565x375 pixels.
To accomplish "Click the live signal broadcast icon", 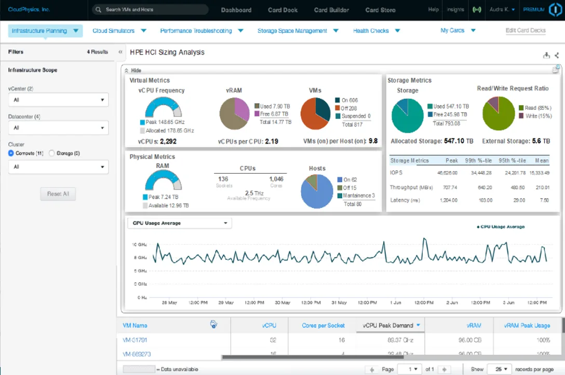I will tap(477, 10).
